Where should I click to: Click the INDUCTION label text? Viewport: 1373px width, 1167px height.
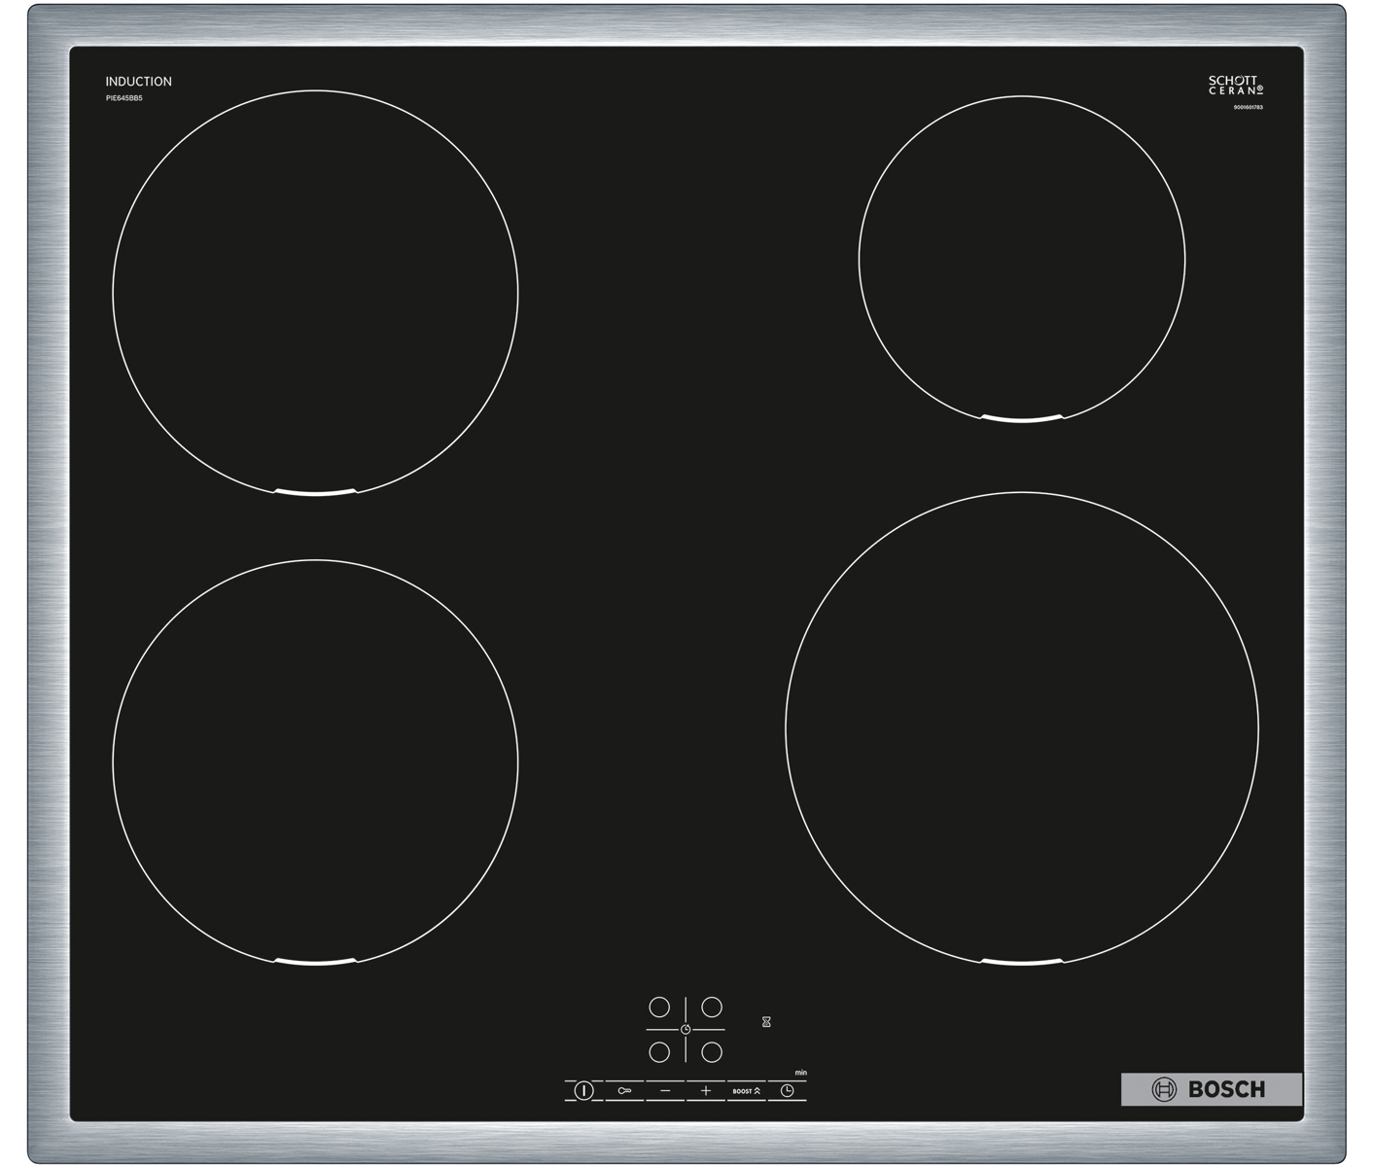tap(139, 82)
